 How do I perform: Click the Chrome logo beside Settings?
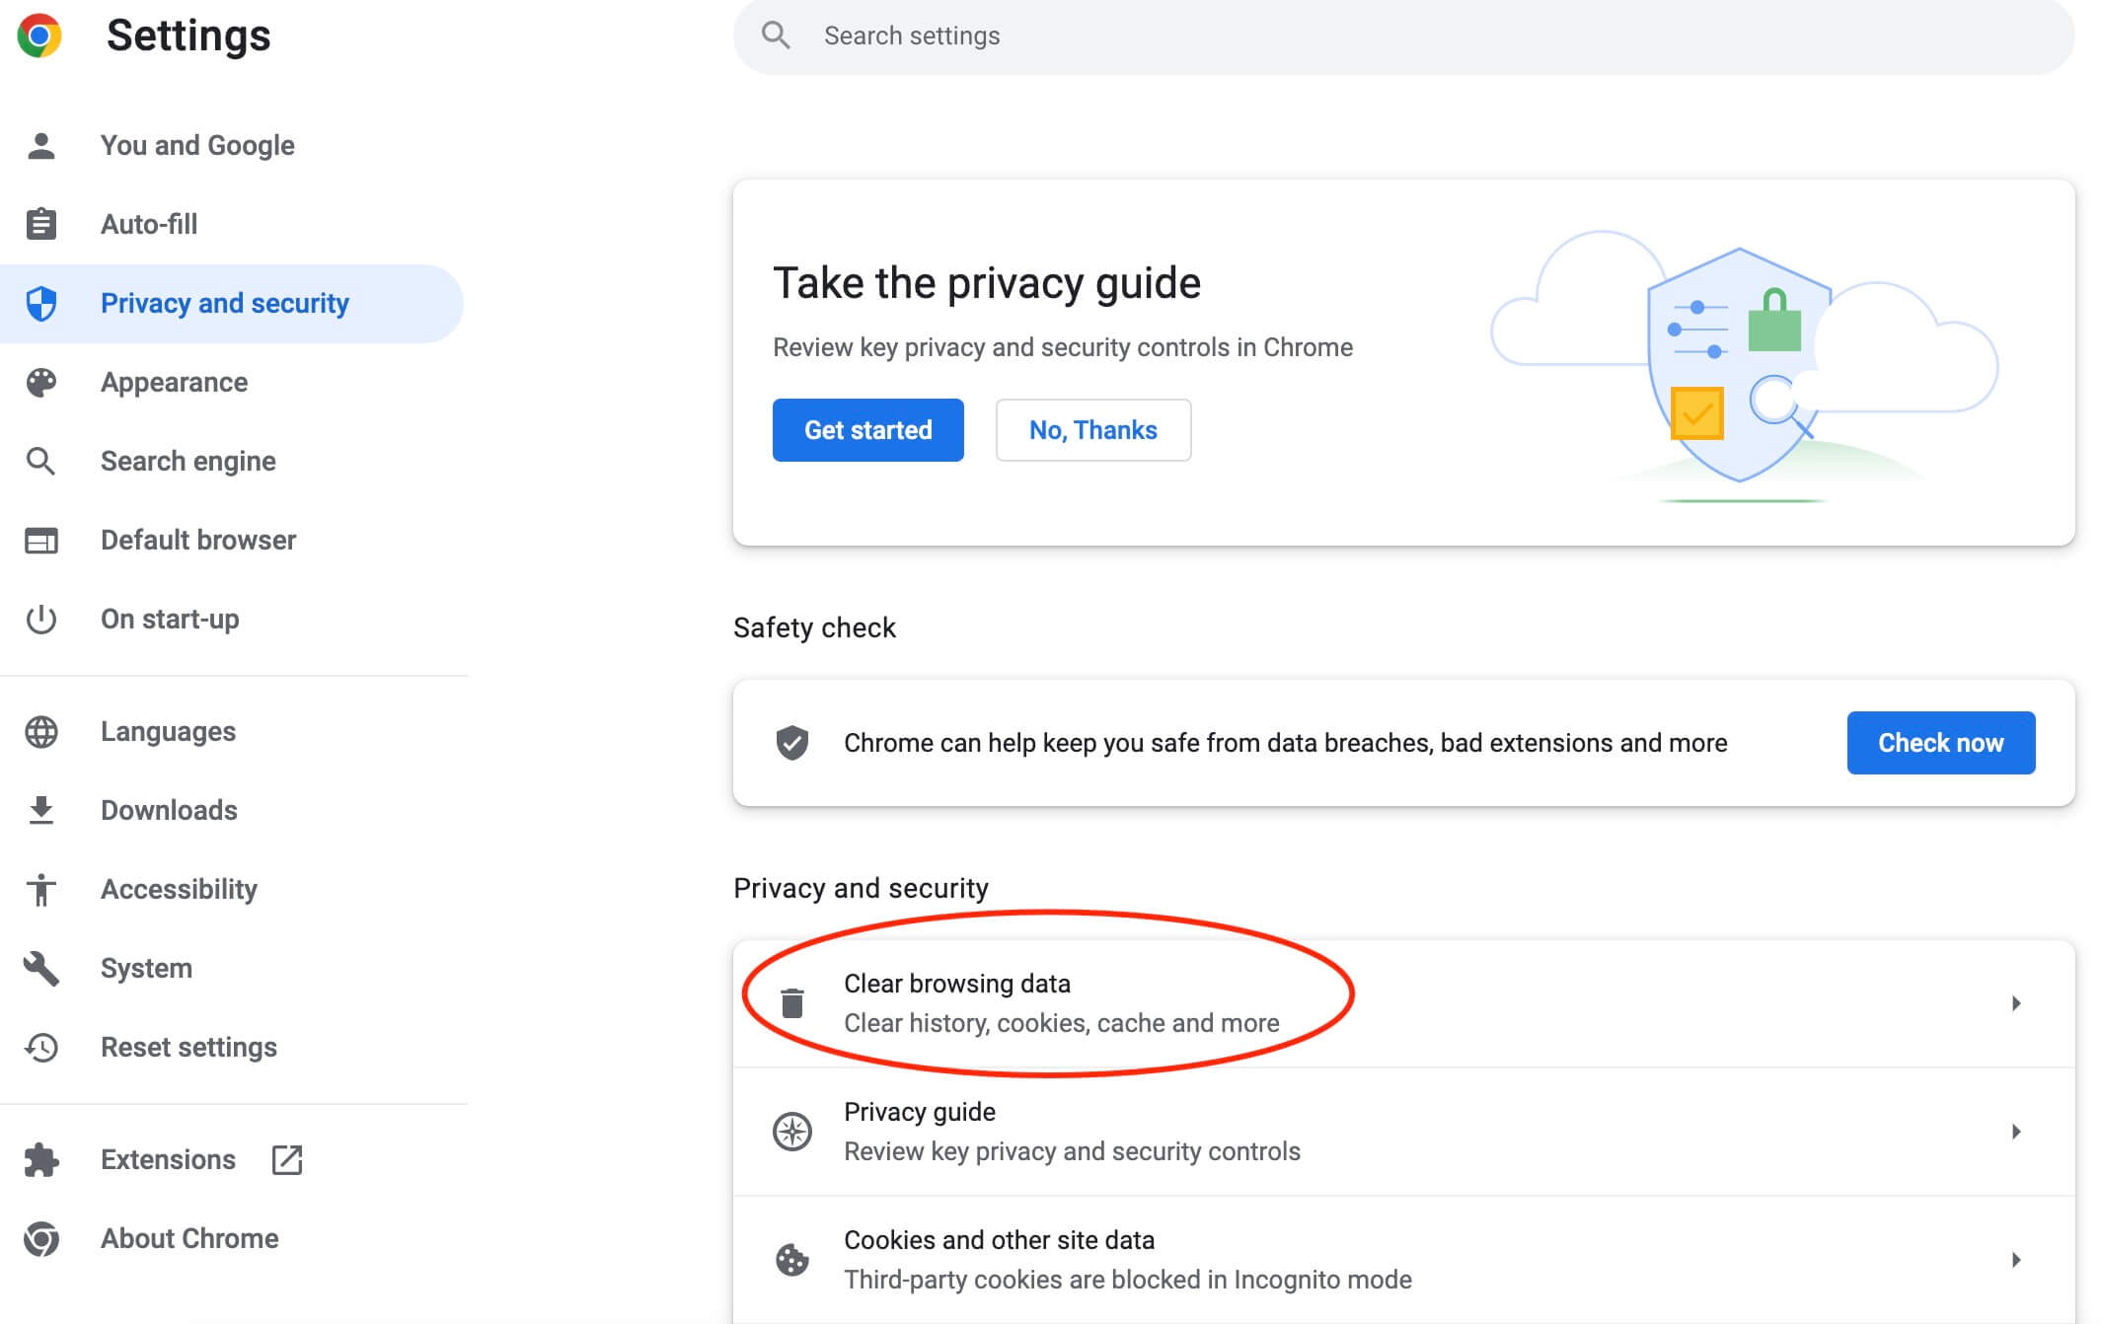[x=39, y=36]
